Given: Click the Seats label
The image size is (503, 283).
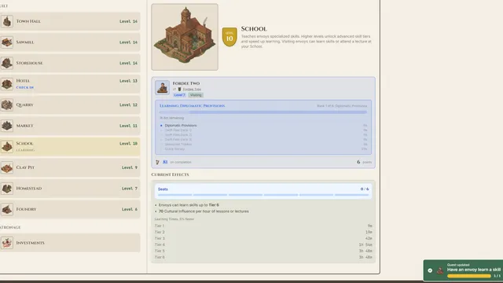Looking at the screenshot, I should click(x=163, y=189).
